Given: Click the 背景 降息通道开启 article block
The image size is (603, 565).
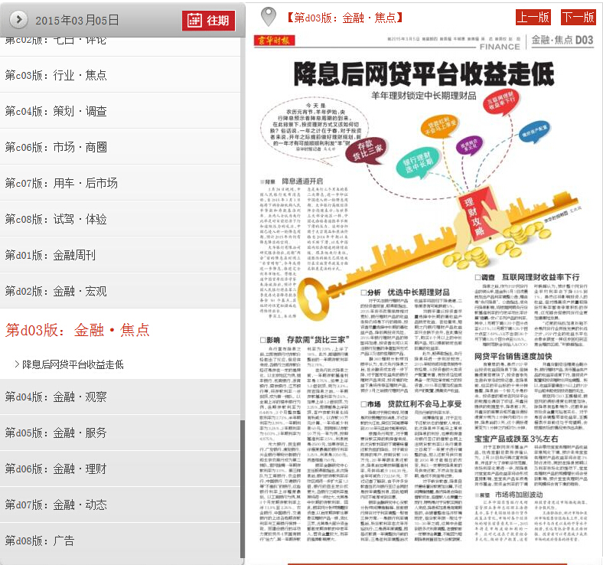Looking at the screenshot, I should (305, 249).
